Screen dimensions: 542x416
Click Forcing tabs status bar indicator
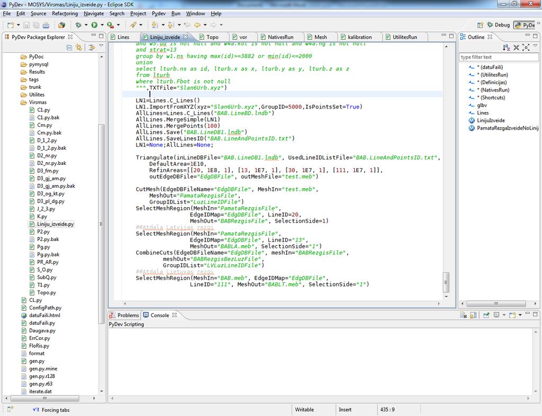[51, 410]
